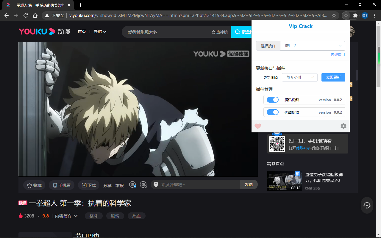The width and height of the screenshot is (381, 238).
Task: Click the flame popularity icon 3208
Action: click(21, 216)
